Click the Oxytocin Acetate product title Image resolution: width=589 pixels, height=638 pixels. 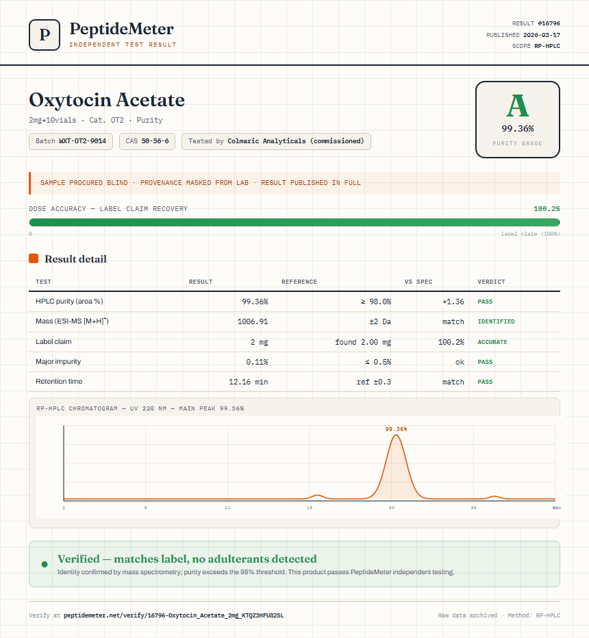107,99
